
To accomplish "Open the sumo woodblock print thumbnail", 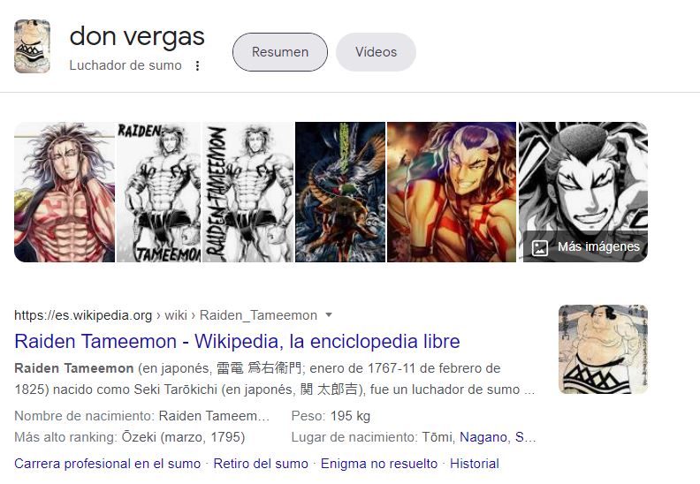I will [603, 349].
